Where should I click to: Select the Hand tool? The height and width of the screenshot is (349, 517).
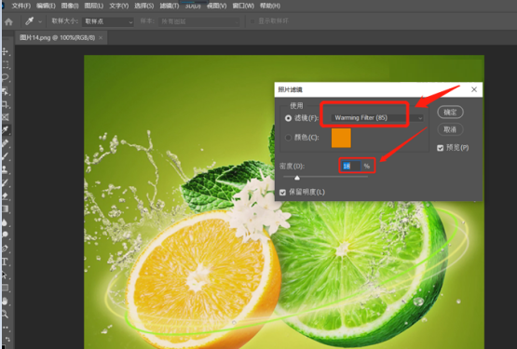tap(5, 301)
